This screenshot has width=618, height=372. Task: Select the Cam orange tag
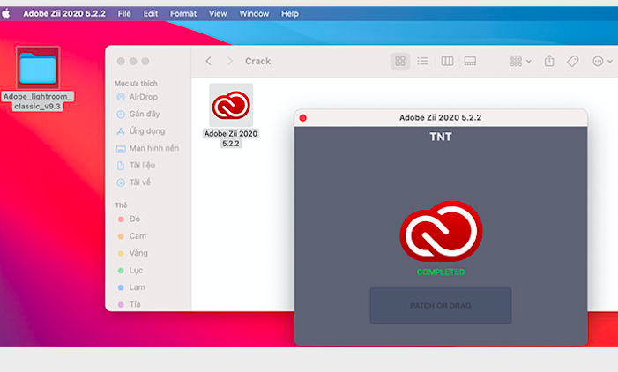(131, 236)
